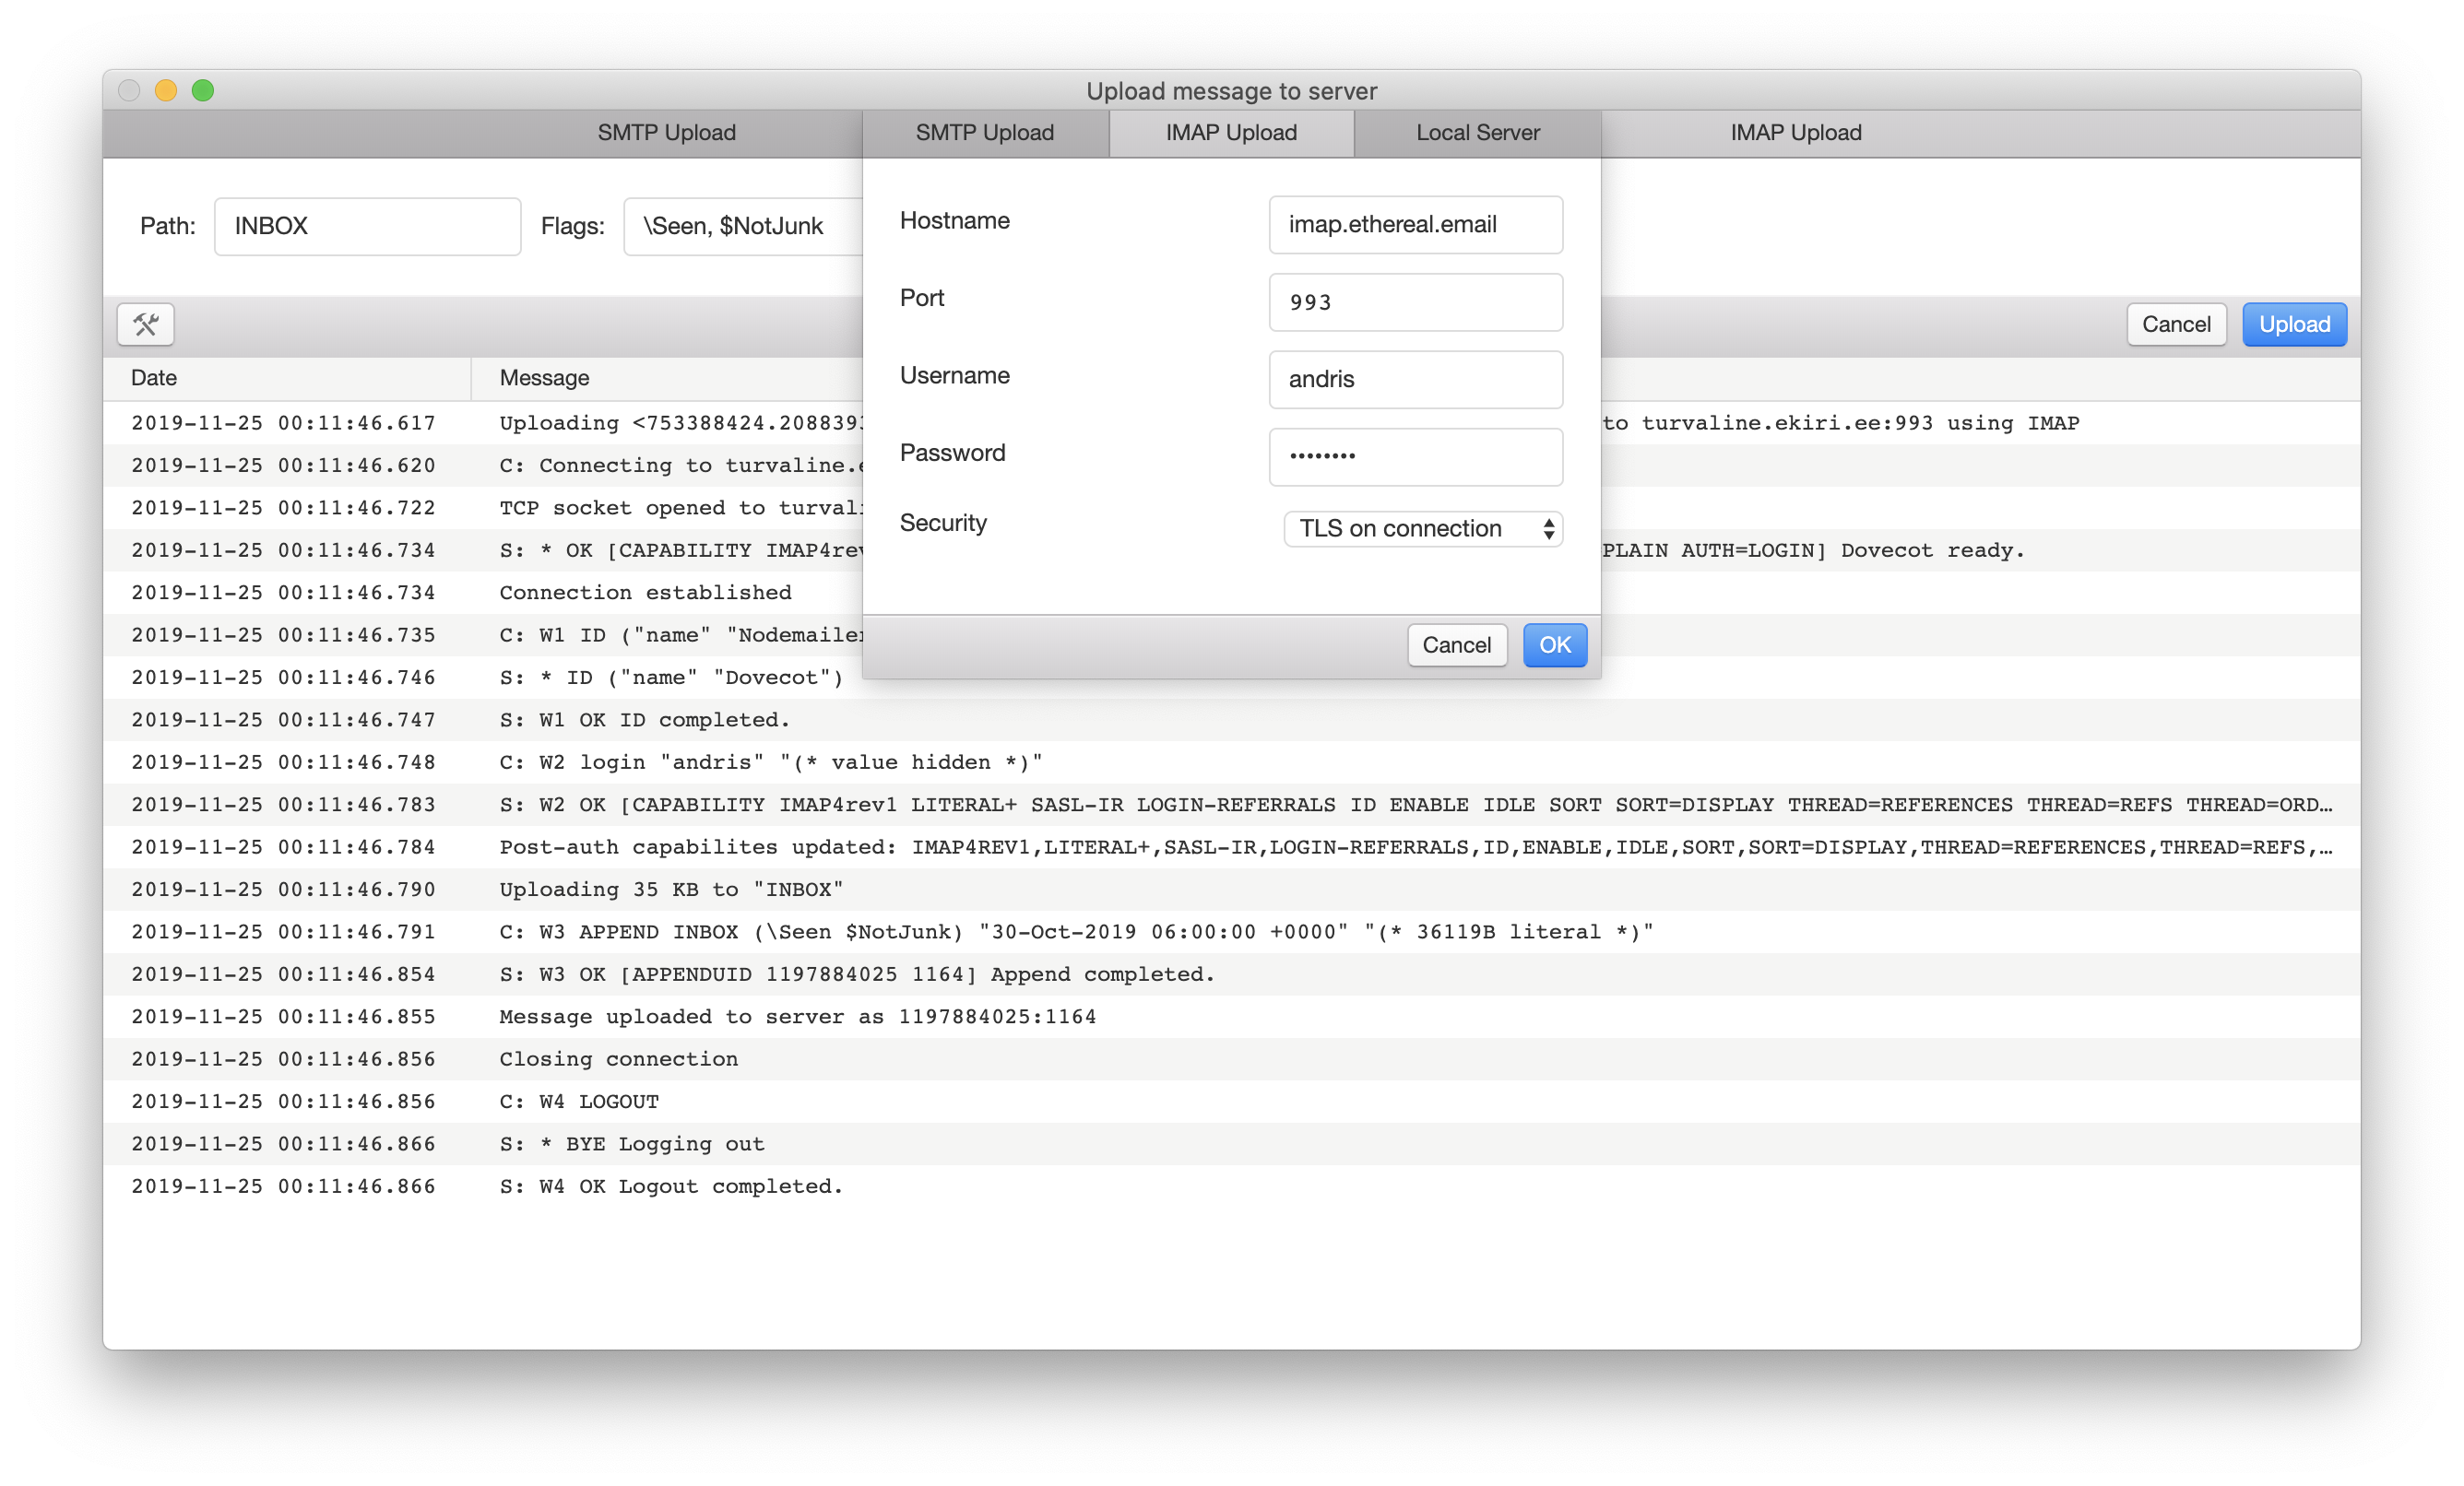Open the Security dropdown

[1422, 528]
